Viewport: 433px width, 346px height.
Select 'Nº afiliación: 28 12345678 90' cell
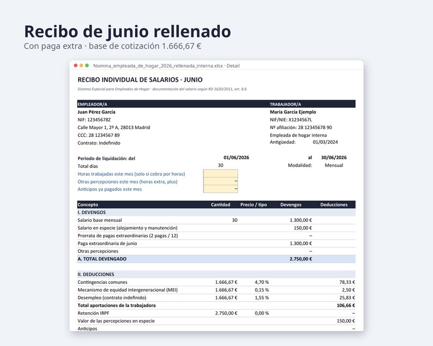click(300, 128)
